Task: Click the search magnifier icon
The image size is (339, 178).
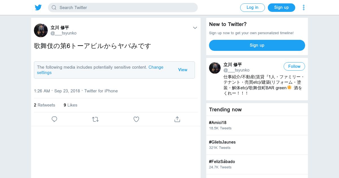Action: [x=54, y=8]
